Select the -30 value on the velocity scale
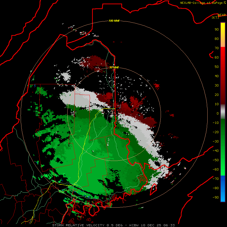Screen dimensions: 227x227 point(216,141)
